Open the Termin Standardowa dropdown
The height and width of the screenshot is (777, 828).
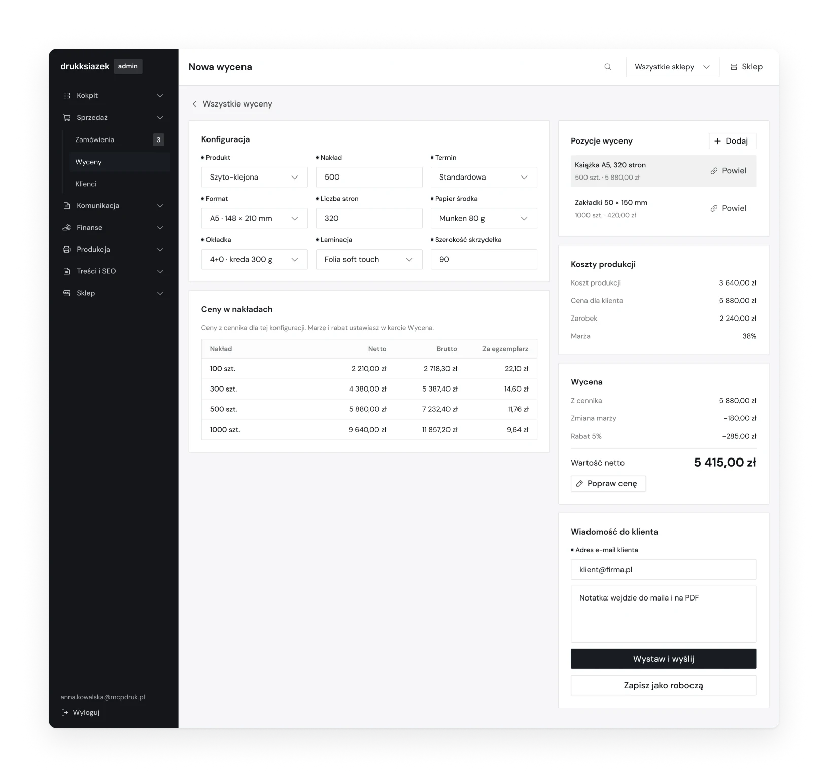click(x=484, y=177)
